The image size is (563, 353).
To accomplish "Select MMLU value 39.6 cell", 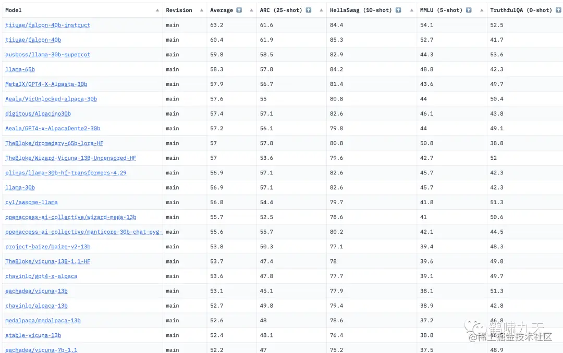I will tap(427, 261).
